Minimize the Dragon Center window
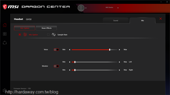This screenshot has height=95, width=170. (x=161, y=2)
